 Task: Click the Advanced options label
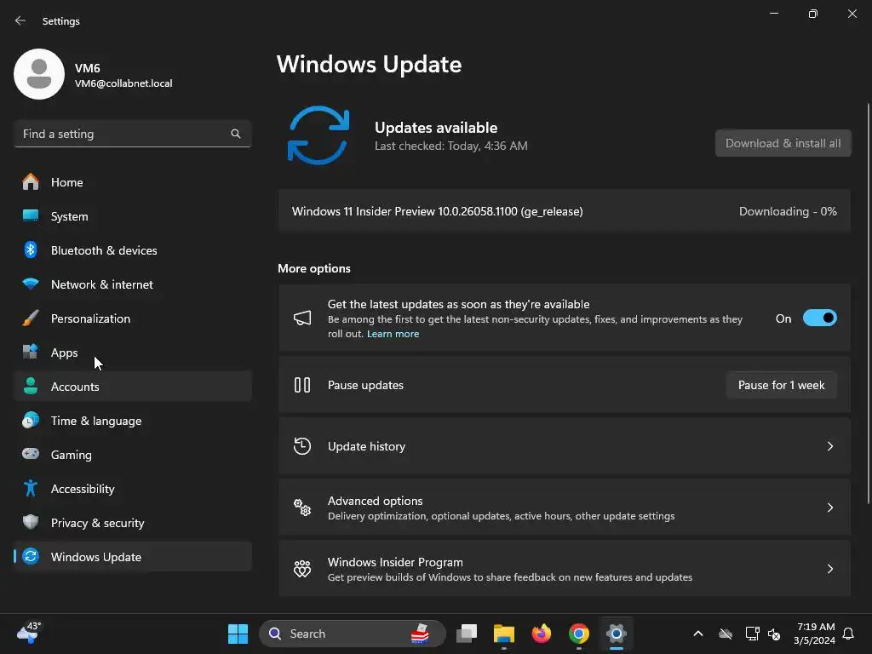375,501
